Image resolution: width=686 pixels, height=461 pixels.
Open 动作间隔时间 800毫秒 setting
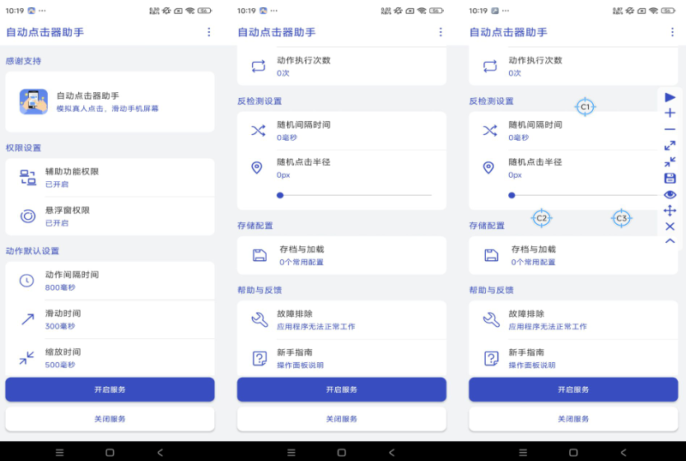pyautogui.click(x=110, y=281)
